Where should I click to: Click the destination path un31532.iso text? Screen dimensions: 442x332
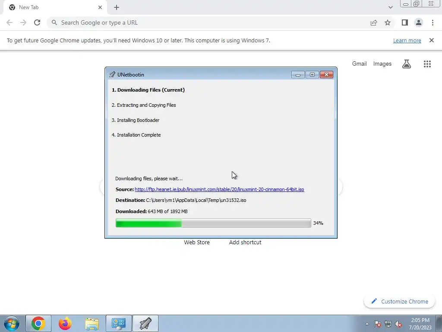click(196, 200)
